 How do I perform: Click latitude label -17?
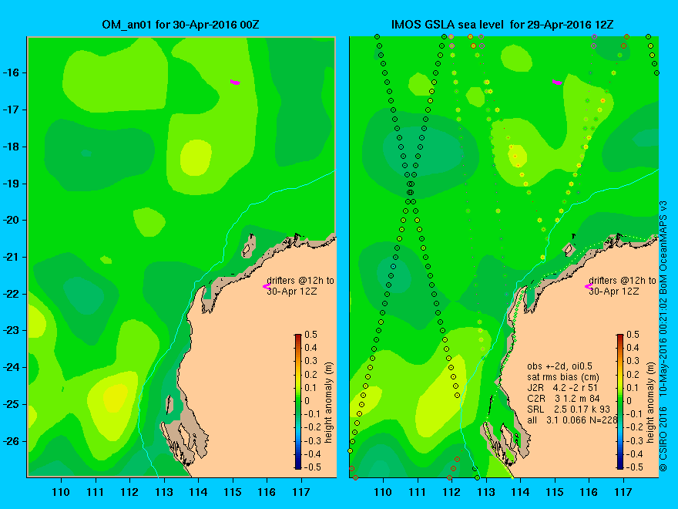(x=12, y=110)
